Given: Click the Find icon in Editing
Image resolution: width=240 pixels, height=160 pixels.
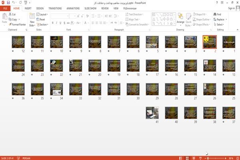Looking at the screenshot, I should 215,14.
